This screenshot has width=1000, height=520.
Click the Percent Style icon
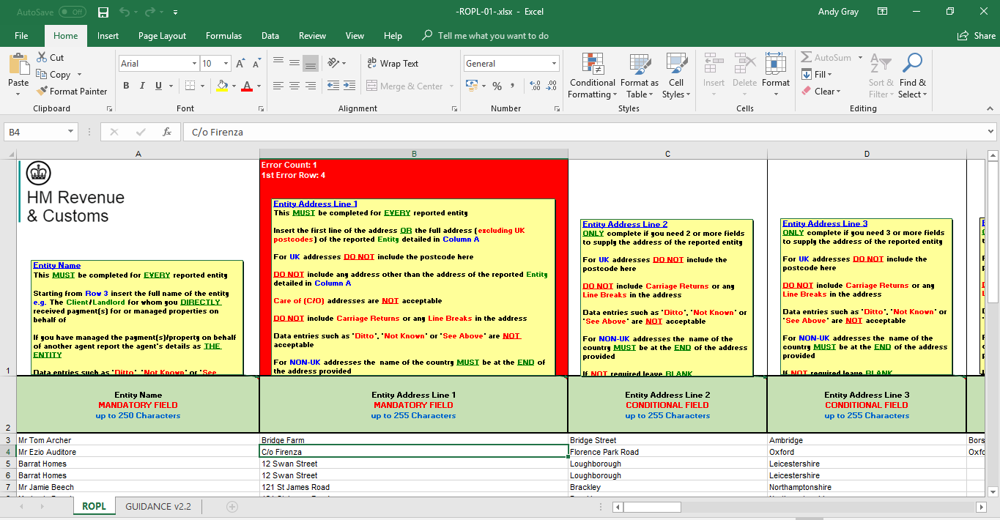(497, 86)
